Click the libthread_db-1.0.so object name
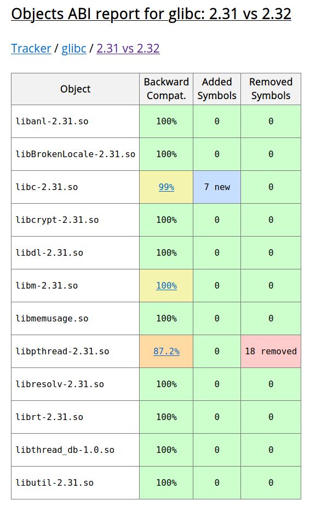Screen dimensions: 333x506 (65, 450)
